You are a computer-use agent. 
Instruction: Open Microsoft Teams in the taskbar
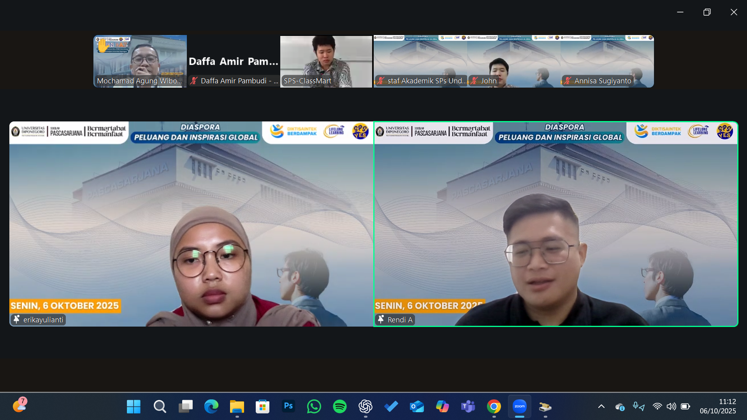click(x=468, y=406)
